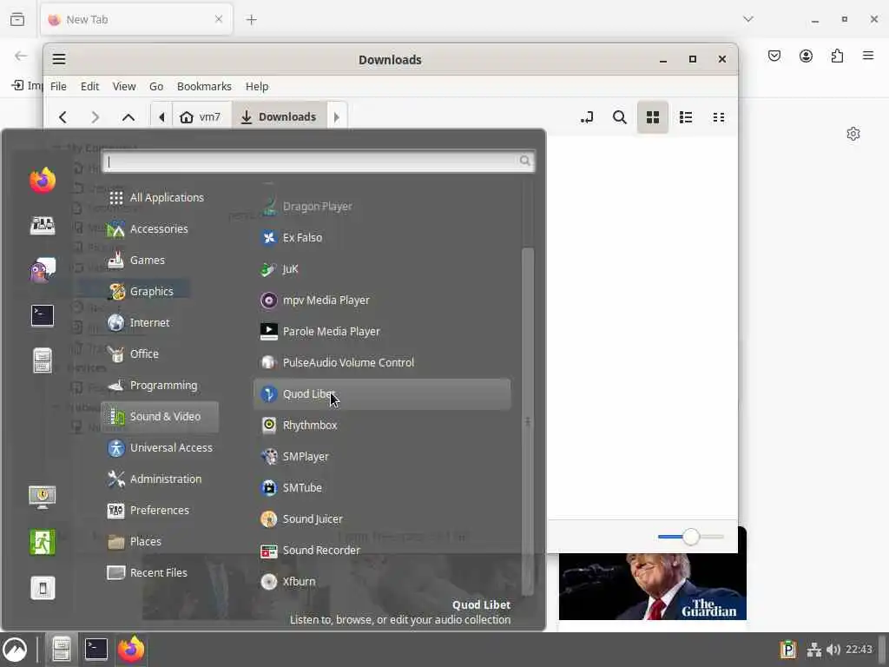This screenshot has width=889, height=667.
Task: Select Universal Access category
Action: coord(160,447)
